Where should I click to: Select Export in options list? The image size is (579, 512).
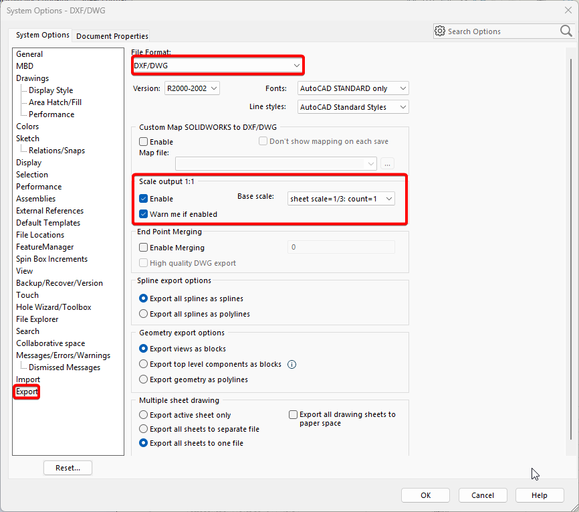(x=27, y=392)
